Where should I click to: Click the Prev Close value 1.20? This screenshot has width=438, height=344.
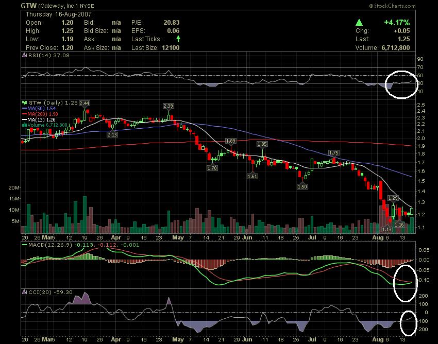tap(68, 48)
